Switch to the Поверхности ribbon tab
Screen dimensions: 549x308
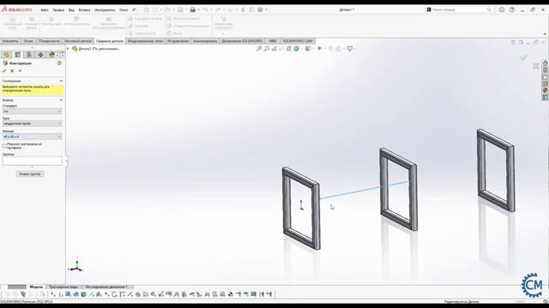tap(50, 41)
